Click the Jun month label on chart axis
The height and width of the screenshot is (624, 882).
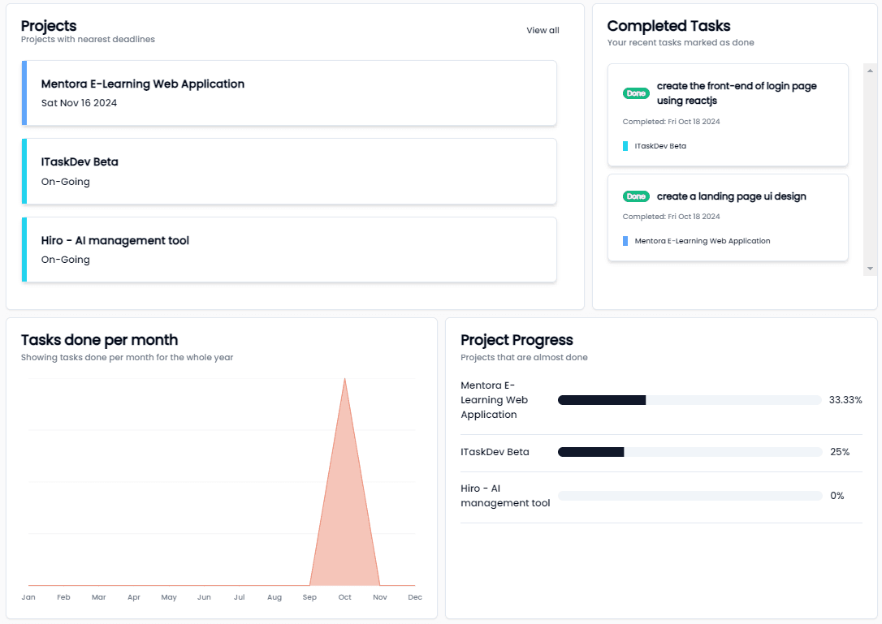(204, 597)
